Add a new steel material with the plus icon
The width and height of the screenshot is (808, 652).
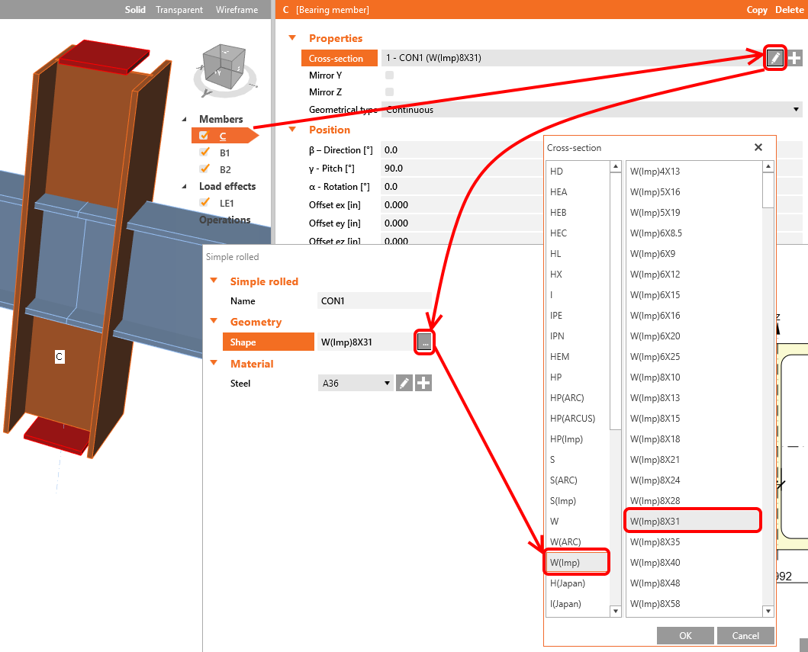click(x=423, y=383)
